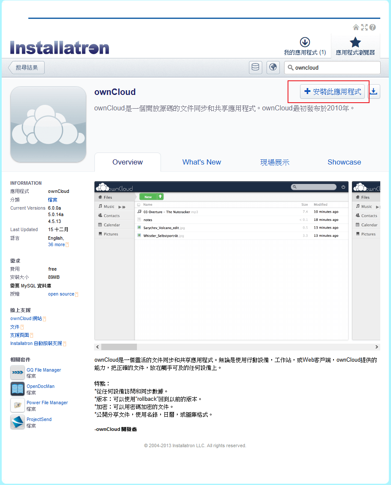Click the Installatron logo
This screenshot has height=485, width=391.
(60, 48)
